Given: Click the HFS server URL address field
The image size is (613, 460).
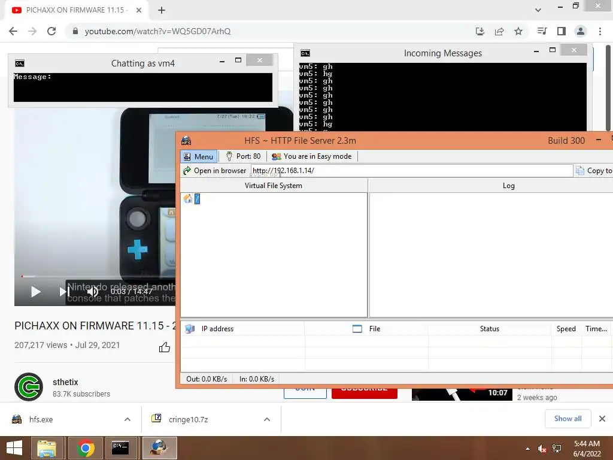Looking at the screenshot, I should click(x=412, y=171).
